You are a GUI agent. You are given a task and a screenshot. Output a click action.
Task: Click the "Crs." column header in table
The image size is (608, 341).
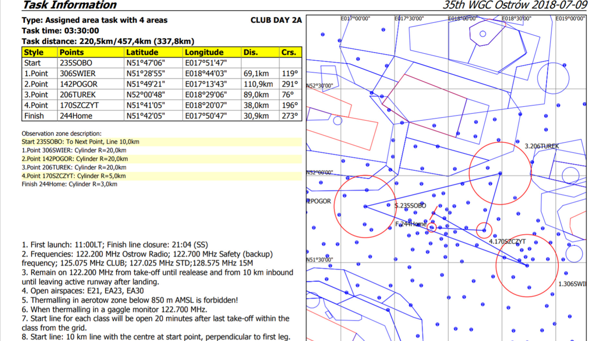click(288, 52)
